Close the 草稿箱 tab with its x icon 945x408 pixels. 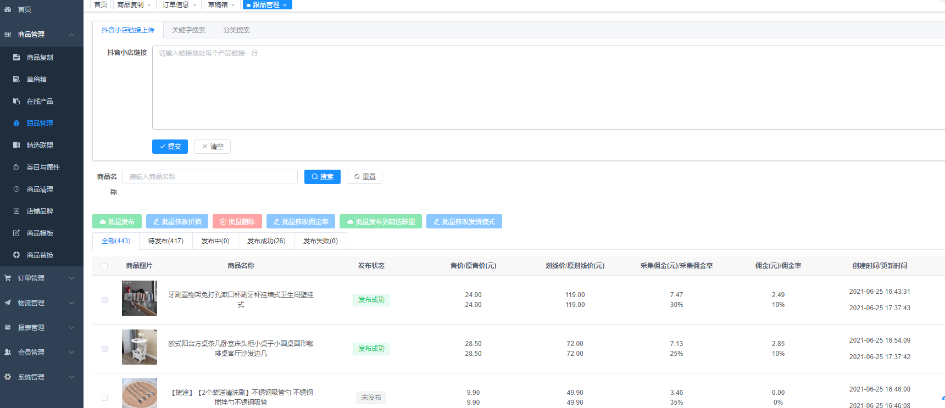(x=233, y=5)
